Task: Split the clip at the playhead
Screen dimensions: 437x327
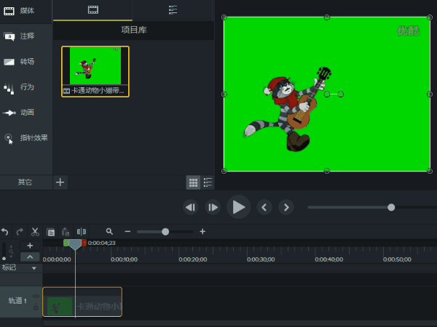Action: (82, 232)
